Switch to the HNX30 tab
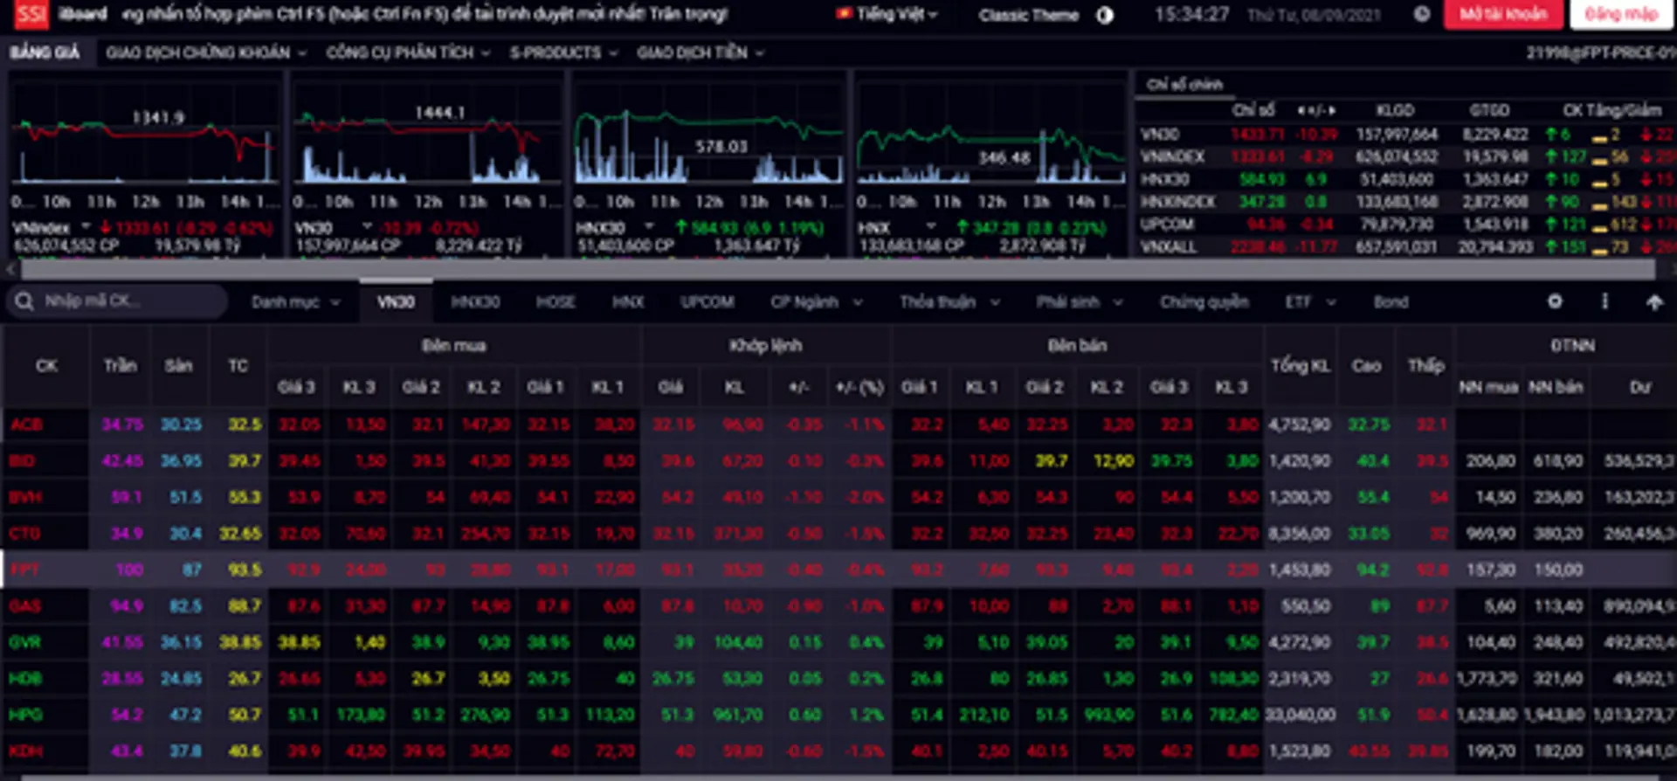1677x781 pixels. pyautogui.click(x=475, y=302)
